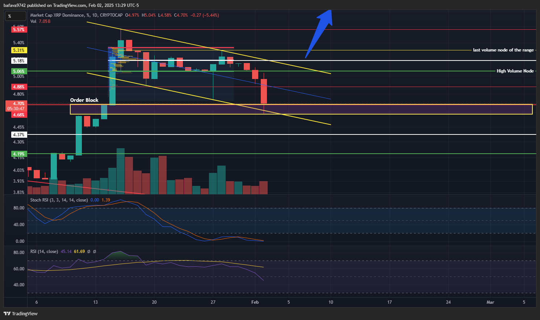The width and height of the screenshot is (540, 320).
Task: Click the green 5.06% price label
Action: point(19,71)
